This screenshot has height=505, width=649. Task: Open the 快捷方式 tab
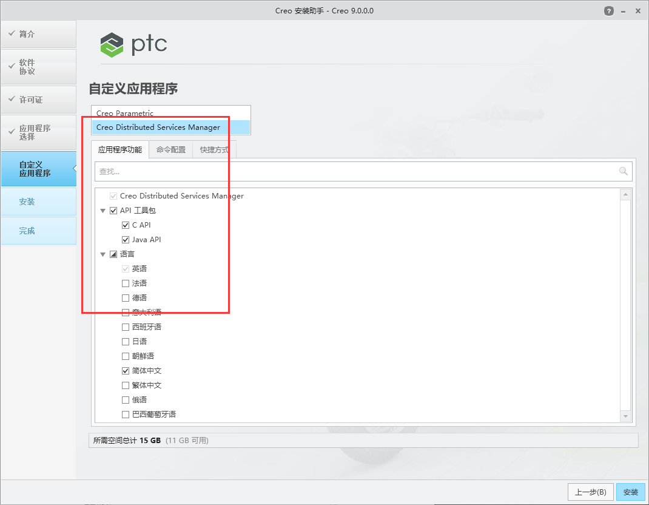point(214,149)
